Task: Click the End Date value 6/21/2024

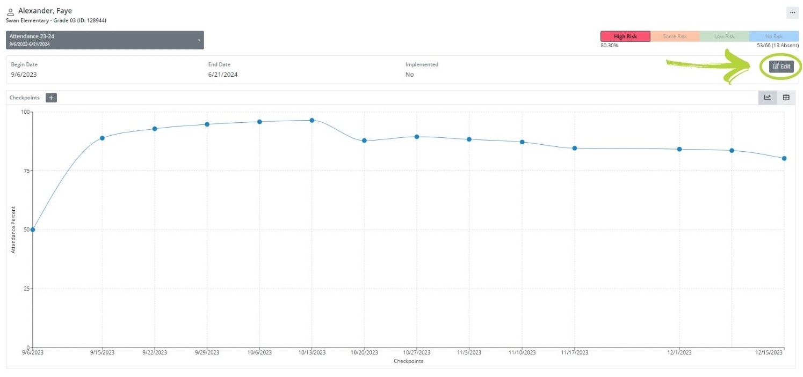Action: point(223,75)
